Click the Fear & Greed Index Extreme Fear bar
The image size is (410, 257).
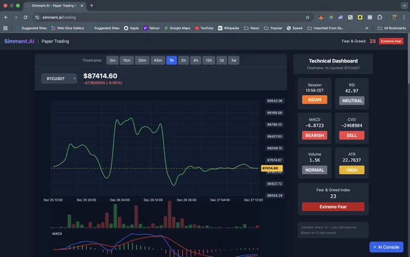coord(333,206)
